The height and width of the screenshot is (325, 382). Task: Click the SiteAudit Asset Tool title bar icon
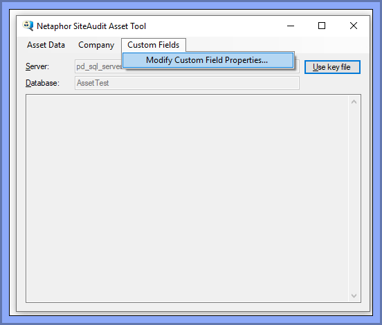tap(28, 26)
